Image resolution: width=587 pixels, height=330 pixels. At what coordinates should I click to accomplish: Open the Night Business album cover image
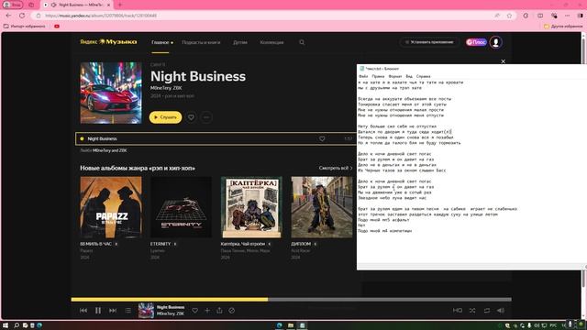click(x=111, y=93)
